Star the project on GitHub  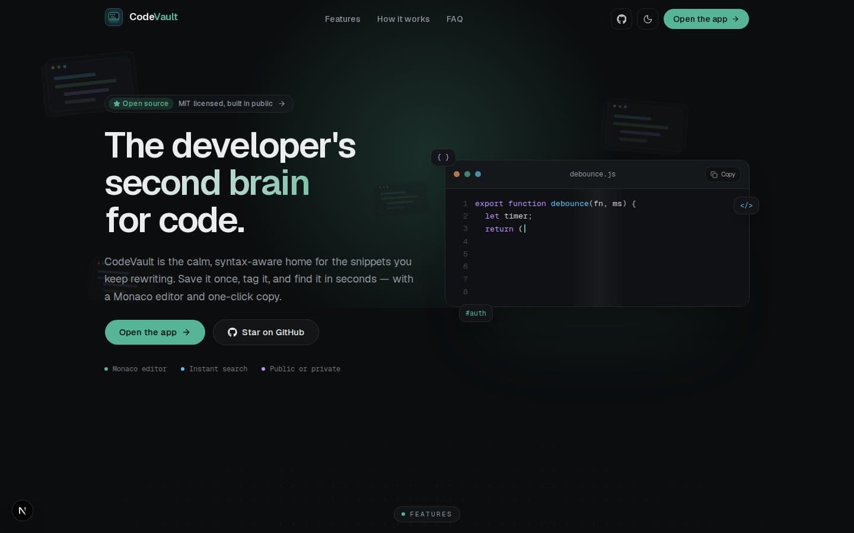[x=266, y=332]
